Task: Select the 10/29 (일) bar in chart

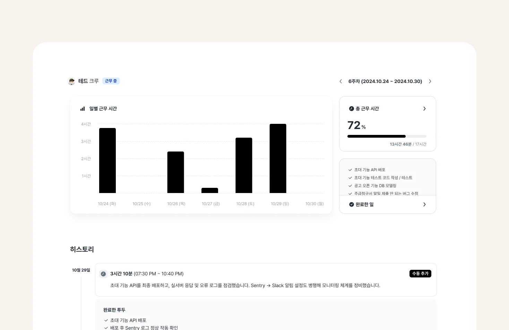Action: [x=278, y=158]
